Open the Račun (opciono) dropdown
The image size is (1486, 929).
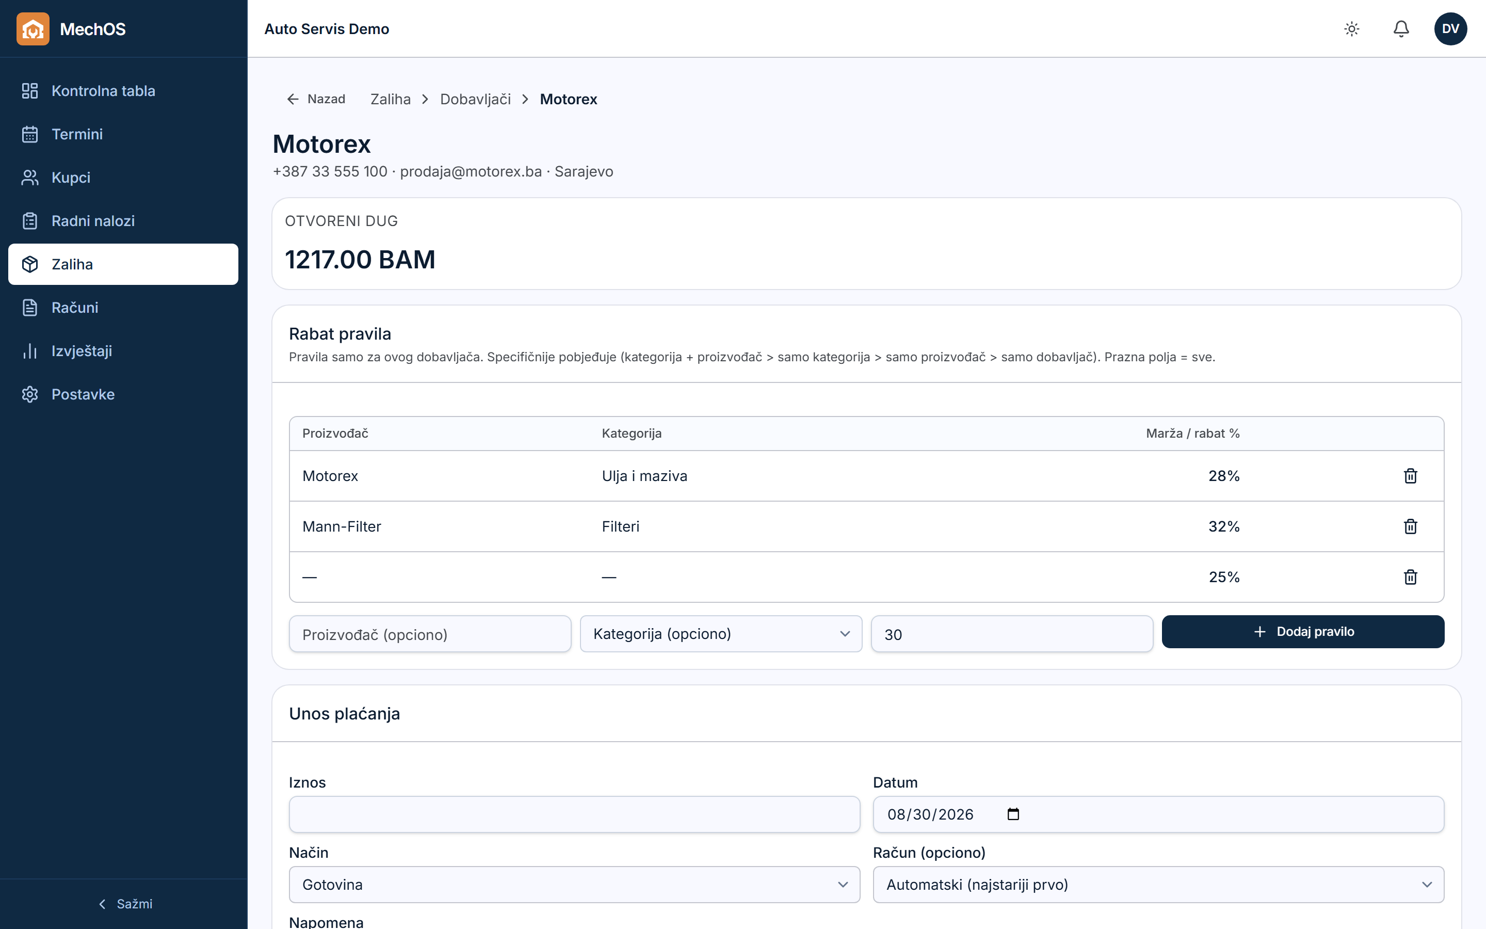(1158, 885)
